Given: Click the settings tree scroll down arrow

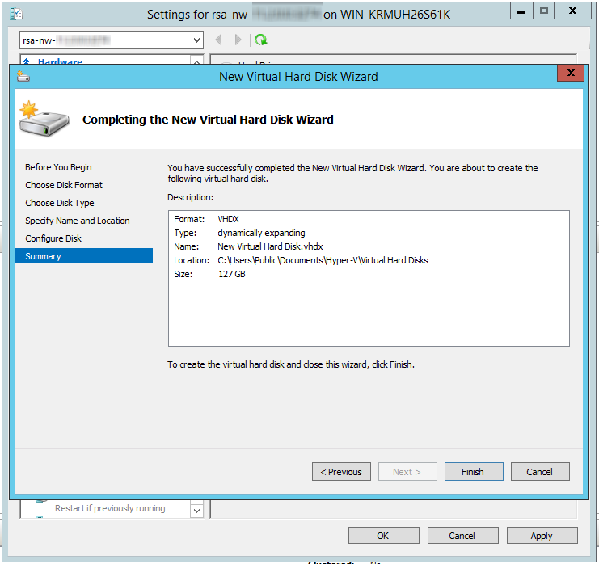Looking at the screenshot, I should click(196, 511).
